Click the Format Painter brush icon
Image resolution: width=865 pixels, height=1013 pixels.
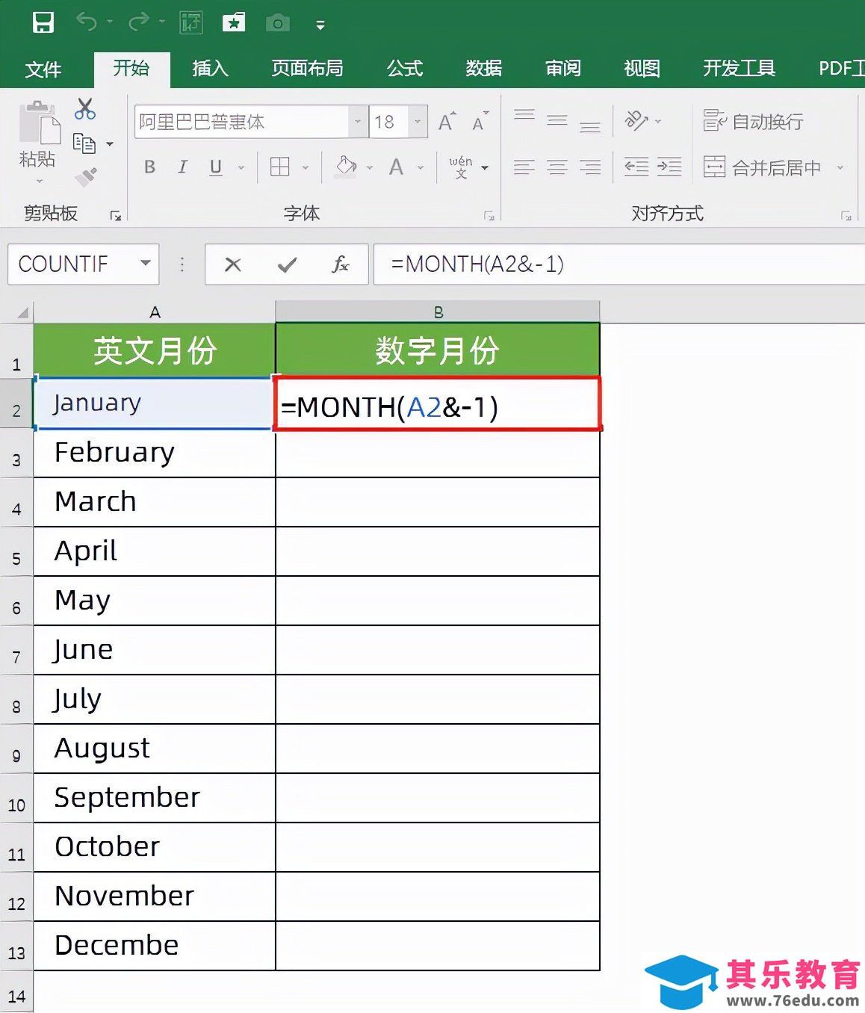click(86, 177)
